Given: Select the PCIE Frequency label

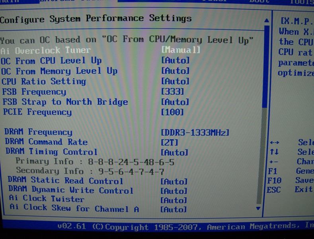Looking at the screenshot, I should [37, 112].
